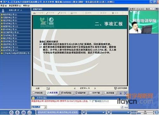Expand the 南通供电公司 group arrow
The width and height of the screenshot is (159, 115).
(x=2, y=26)
